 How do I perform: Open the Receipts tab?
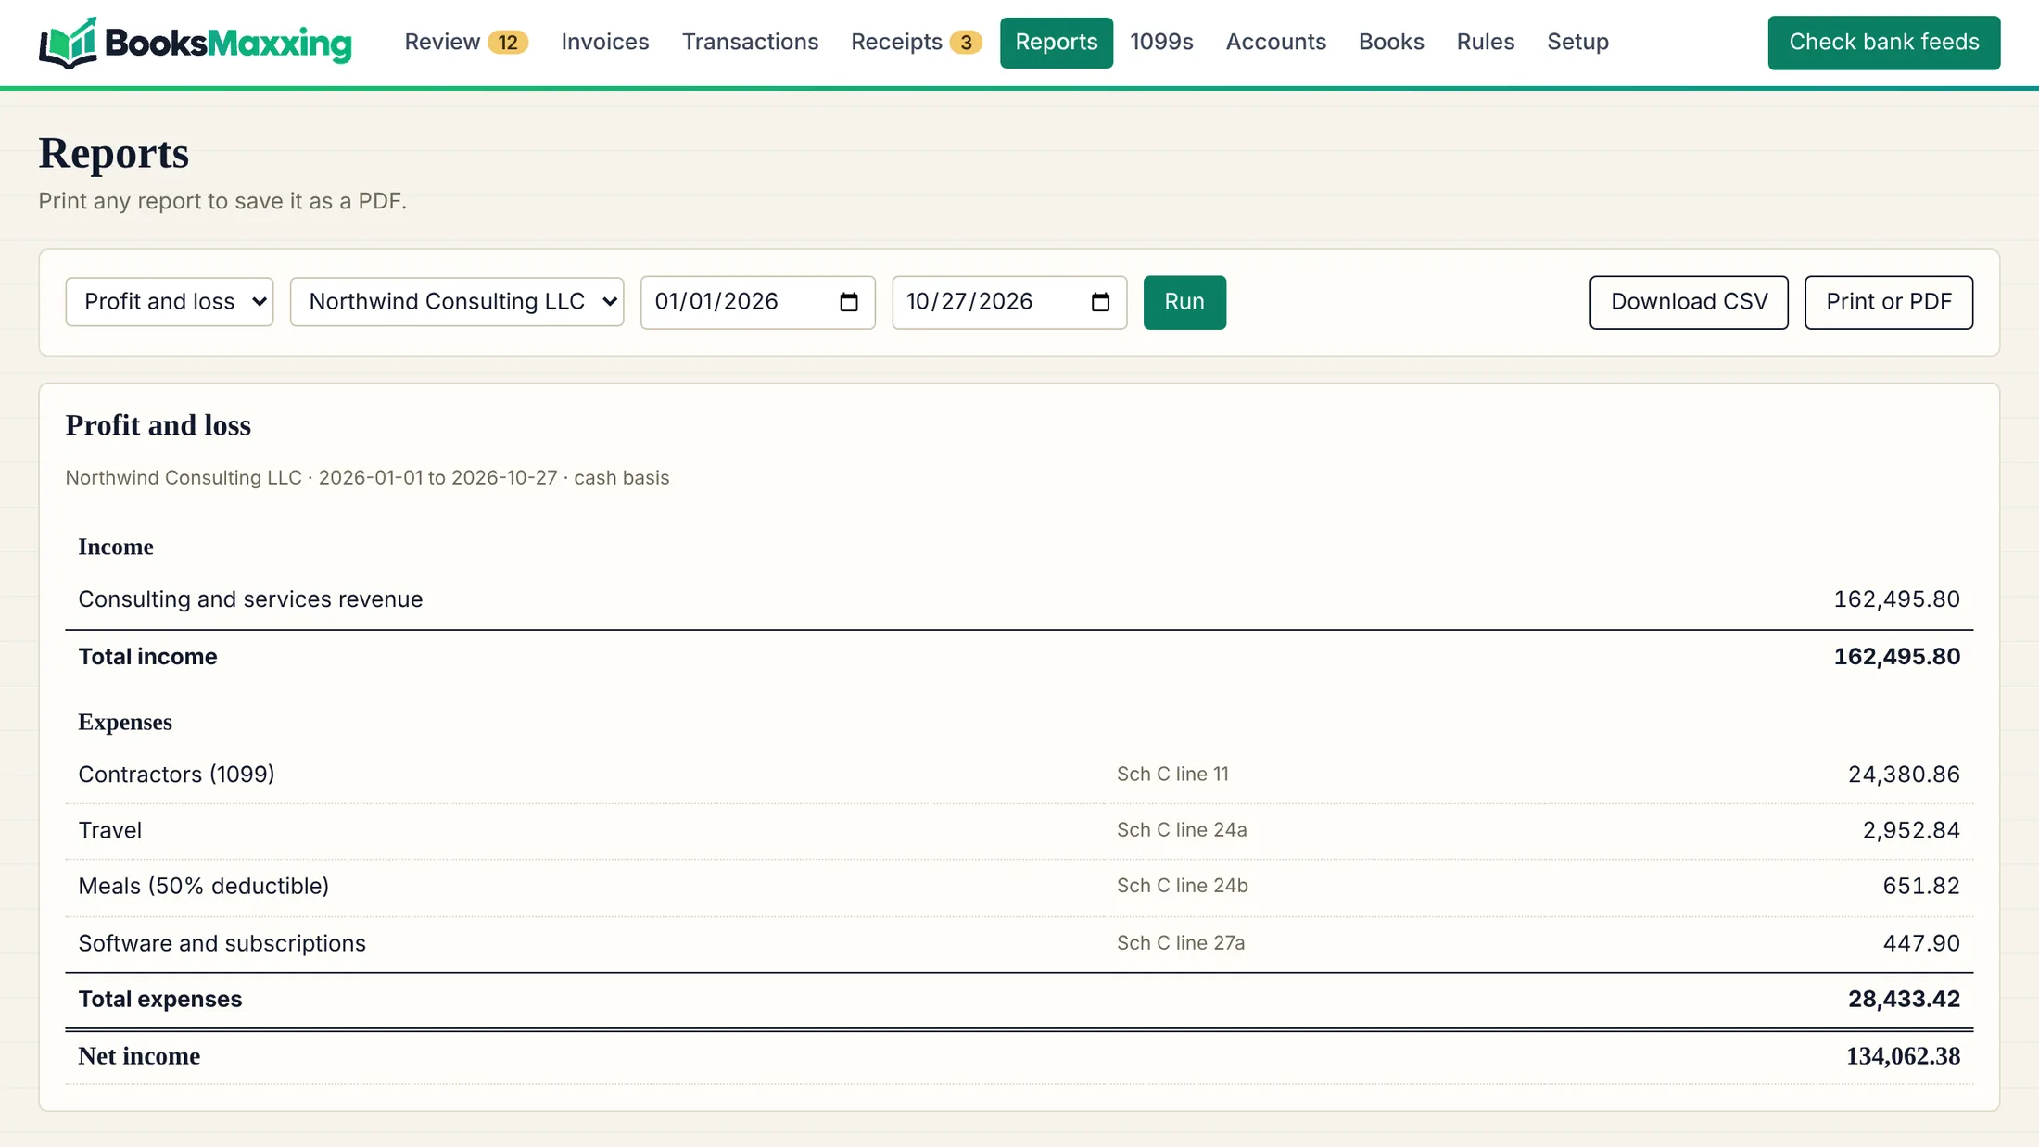(916, 43)
